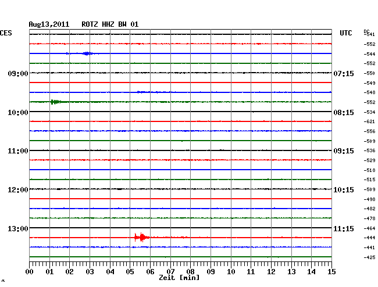Click the DC offset value -498
The width and height of the screenshot is (378, 287).
pyautogui.click(x=369, y=199)
